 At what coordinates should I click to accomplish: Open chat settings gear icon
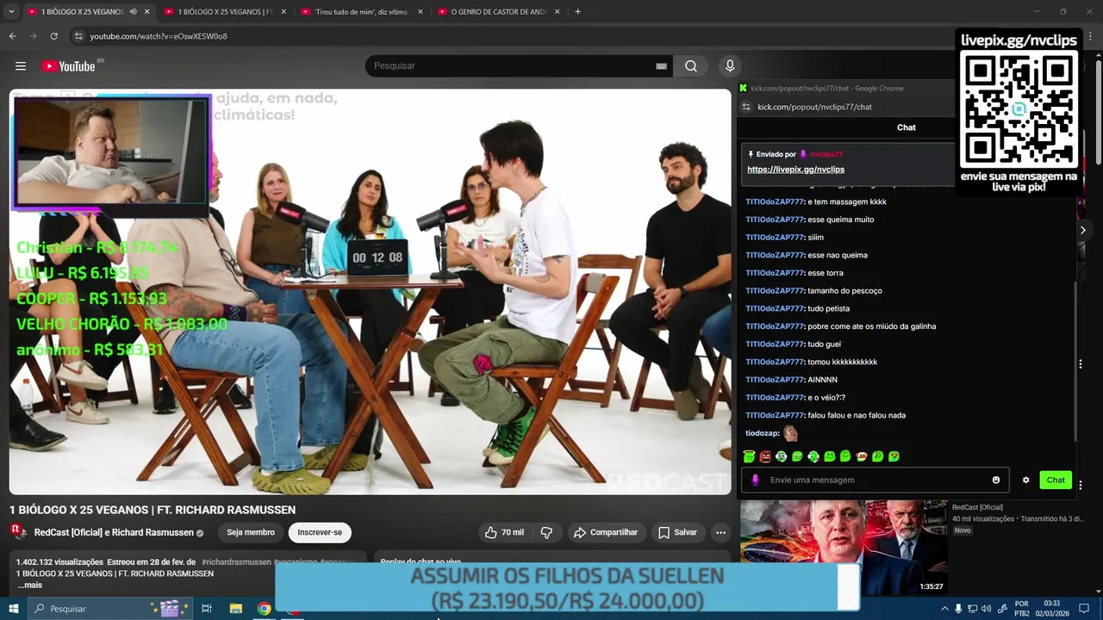(x=1025, y=480)
